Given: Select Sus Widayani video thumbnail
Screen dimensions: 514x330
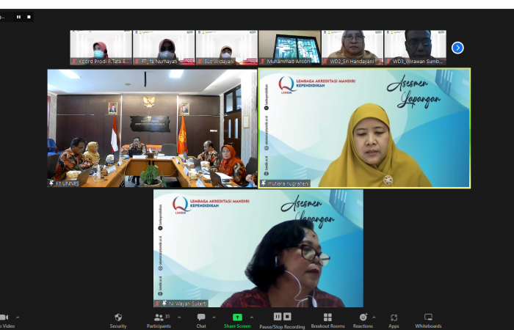Looking at the screenshot, I should pyautogui.click(x=227, y=48).
